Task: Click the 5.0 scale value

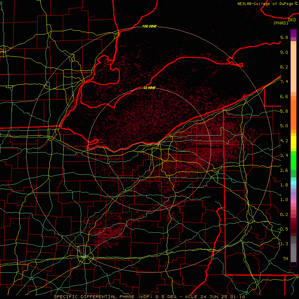Action: 284,126
